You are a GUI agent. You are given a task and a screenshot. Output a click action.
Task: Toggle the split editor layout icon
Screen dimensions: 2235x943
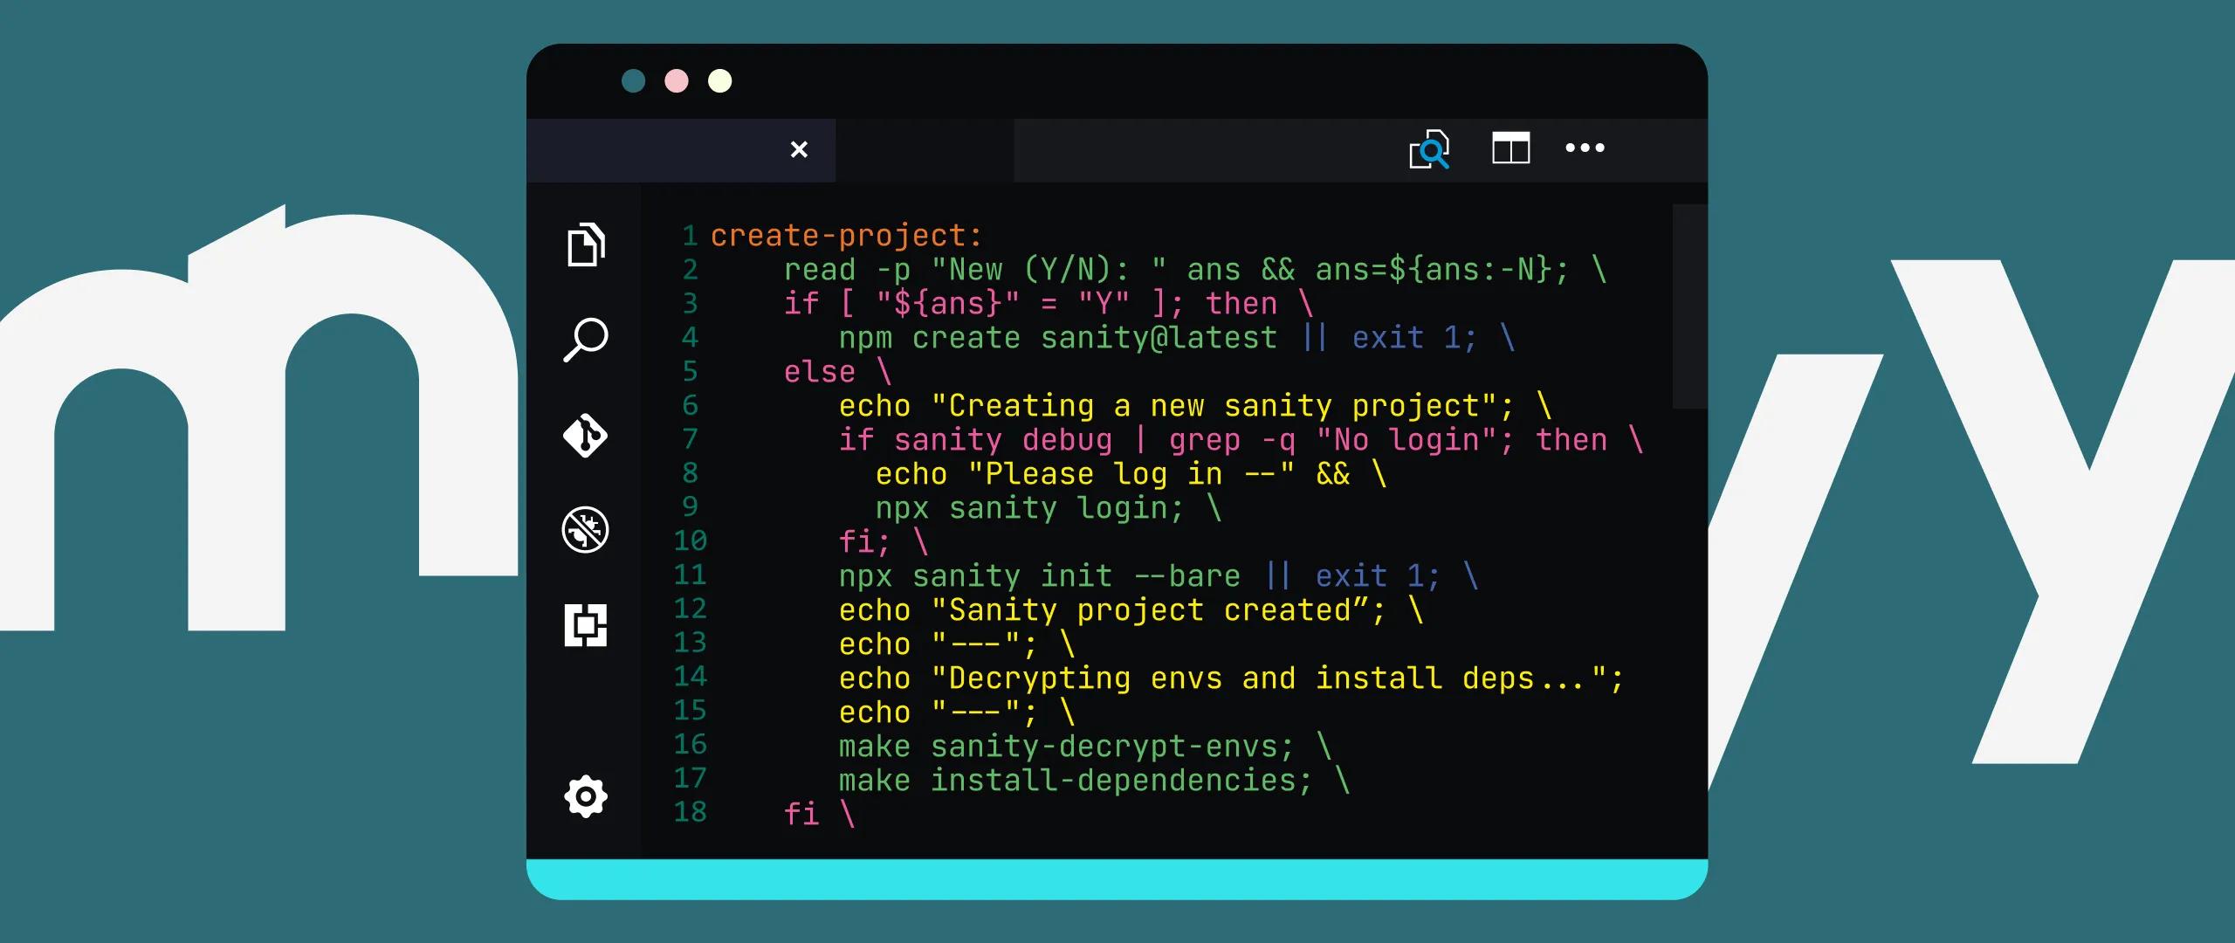1511,148
